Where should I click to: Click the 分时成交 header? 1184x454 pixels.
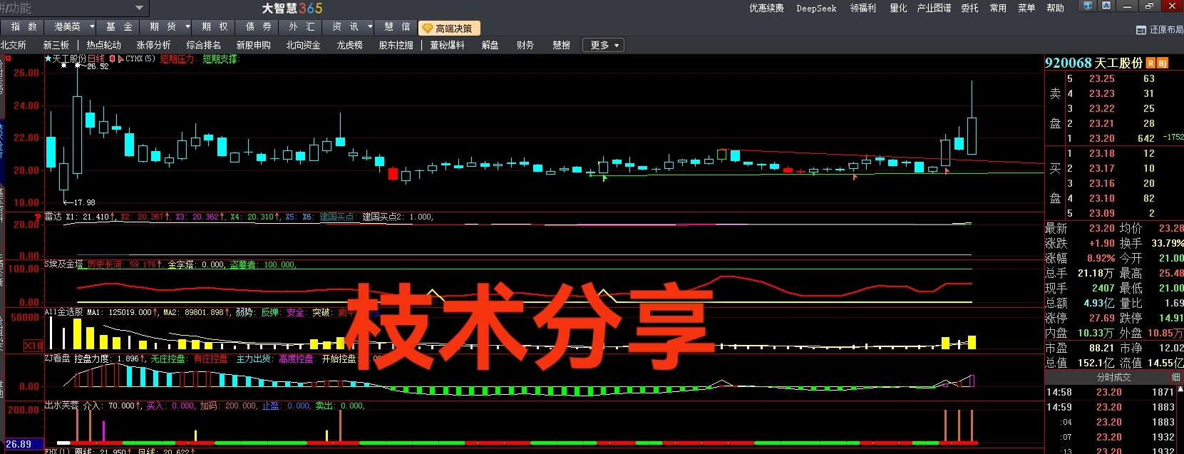pos(1113,377)
